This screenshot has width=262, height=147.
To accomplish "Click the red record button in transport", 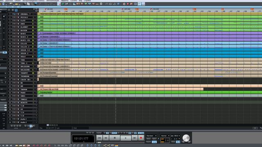I will pyautogui.click(x=141, y=138).
